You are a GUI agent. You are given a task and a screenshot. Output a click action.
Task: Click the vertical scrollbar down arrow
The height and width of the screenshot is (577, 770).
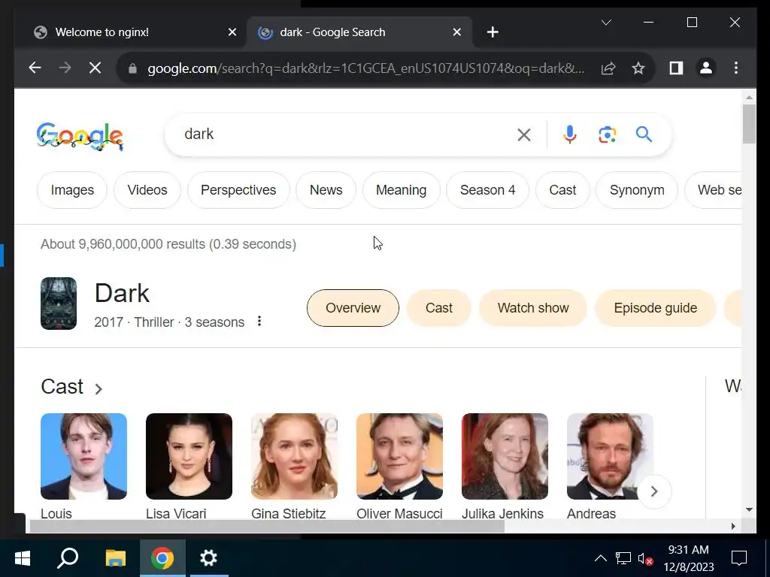749,510
